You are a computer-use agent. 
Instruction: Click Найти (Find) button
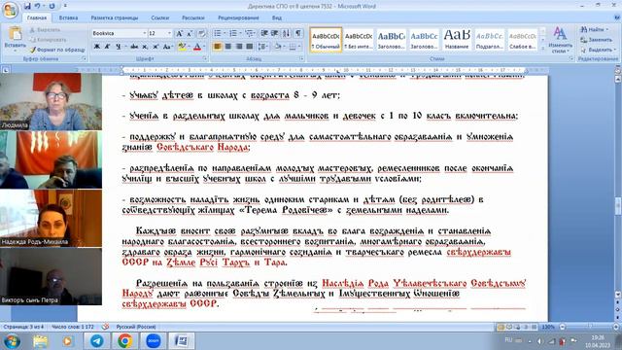point(594,30)
